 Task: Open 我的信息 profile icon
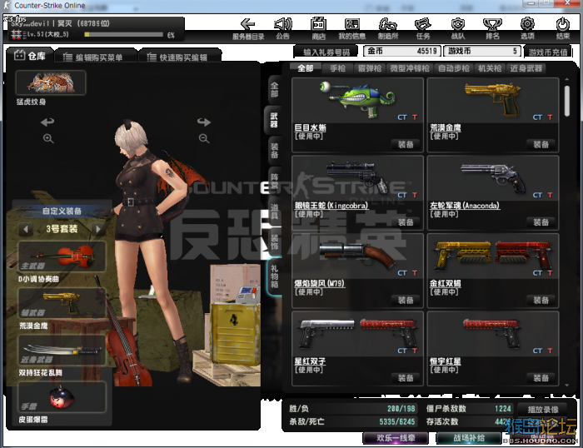351,24
